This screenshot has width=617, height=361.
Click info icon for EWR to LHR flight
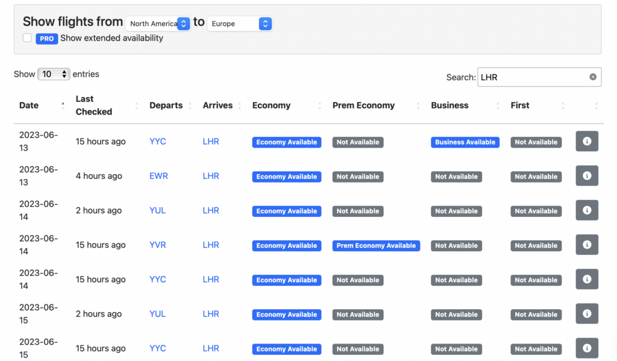click(586, 176)
